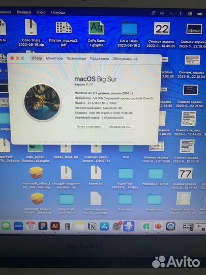This screenshot has width=206, height=275.
Task: Click the macOS Big Sur title text
Action: point(96,79)
